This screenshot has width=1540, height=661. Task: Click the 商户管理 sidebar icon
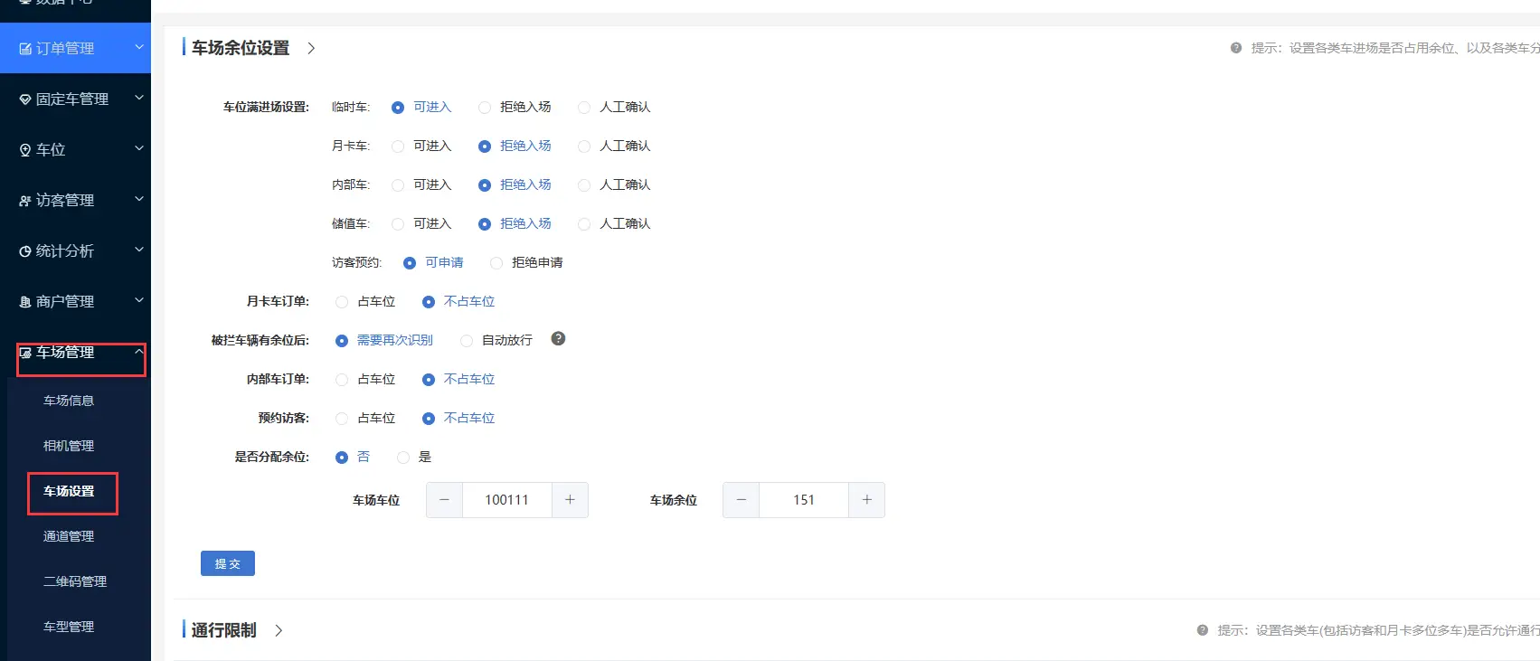25,302
